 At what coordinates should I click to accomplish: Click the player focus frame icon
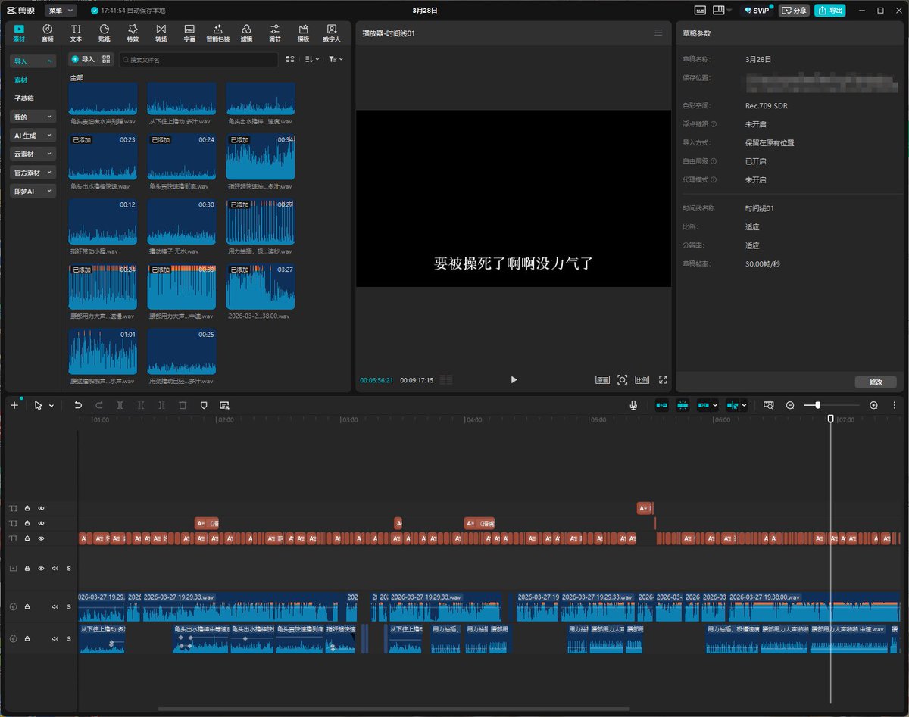coord(622,379)
